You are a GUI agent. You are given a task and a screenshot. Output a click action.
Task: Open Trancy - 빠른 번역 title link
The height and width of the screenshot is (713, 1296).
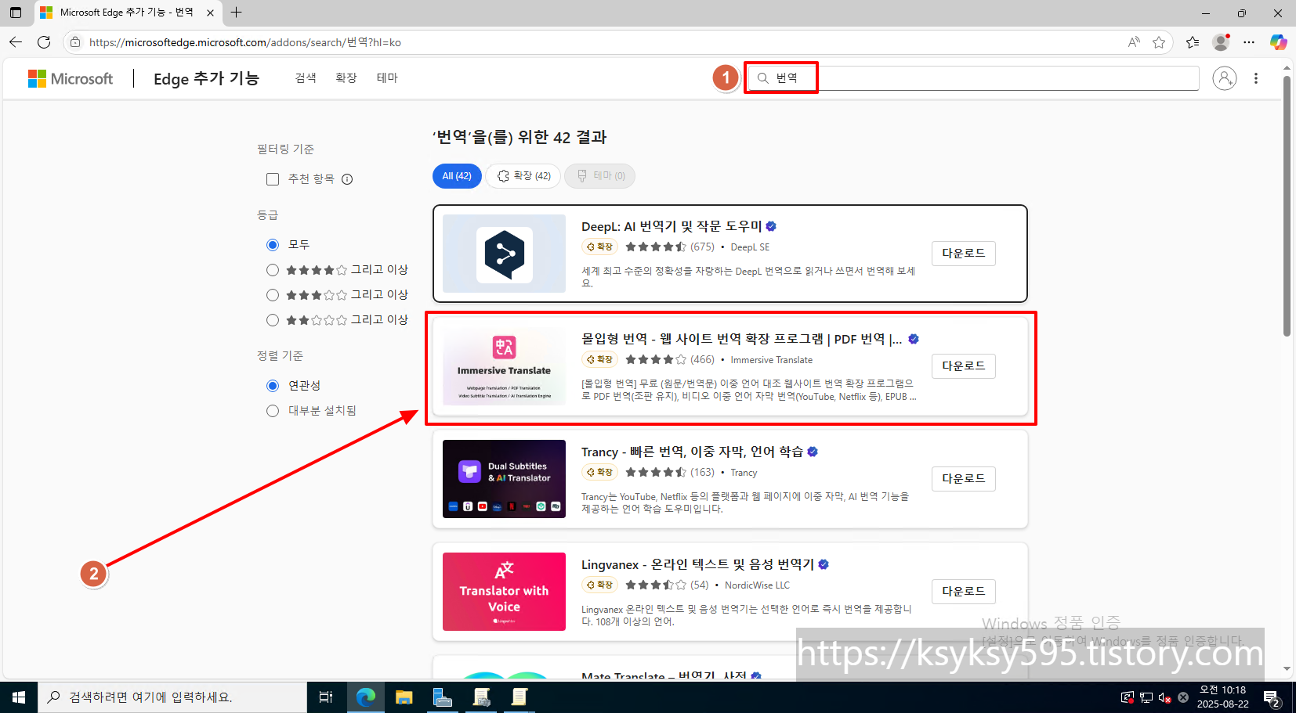692,452
